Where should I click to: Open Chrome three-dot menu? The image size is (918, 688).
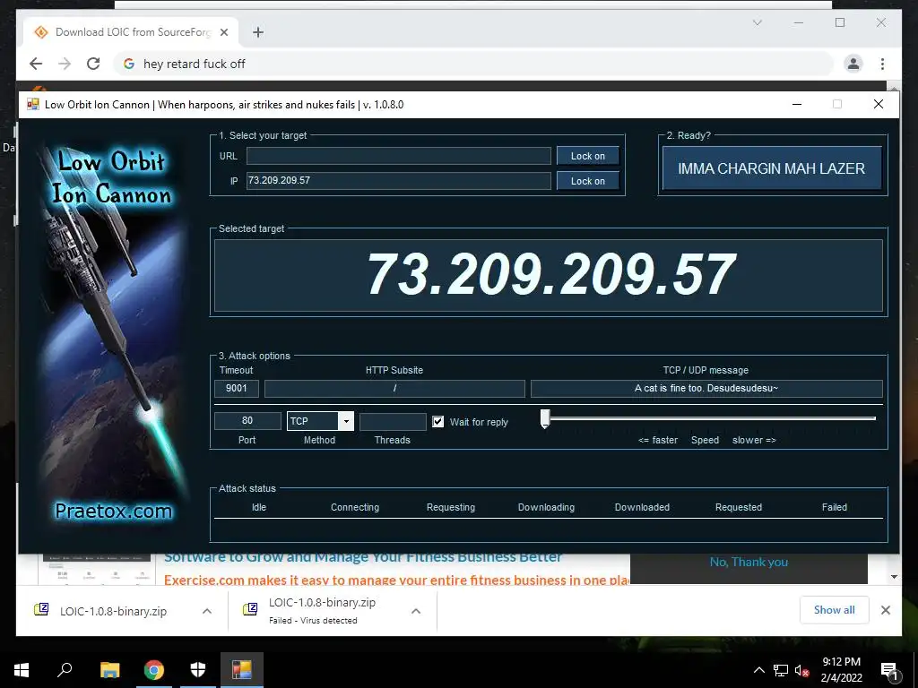(x=882, y=64)
